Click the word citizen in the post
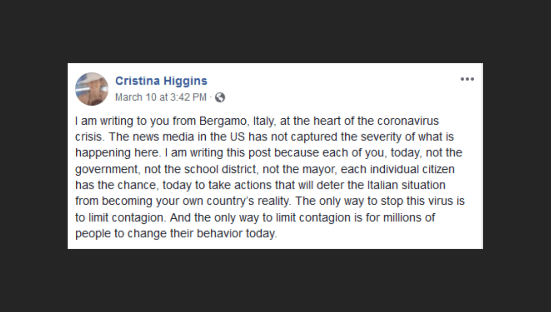 pyautogui.click(x=439, y=169)
